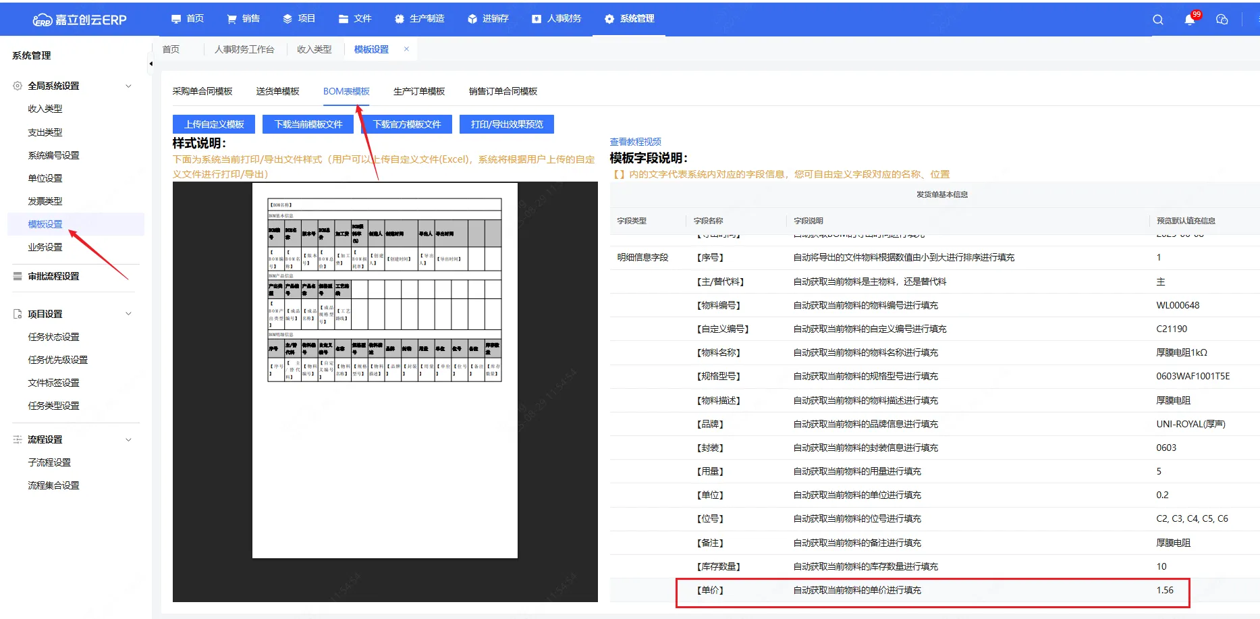Select 单位设置 in the sidebar
This screenshot has width=1260, height=619.
pos(45,178)
